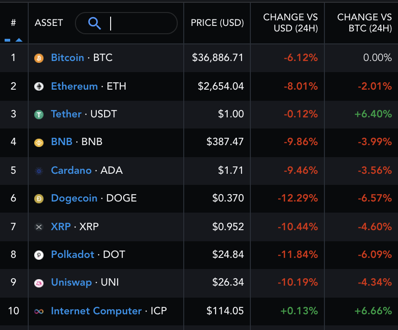
Task: Click the Polkadot coin logo icon
Action: click(39, 255)
